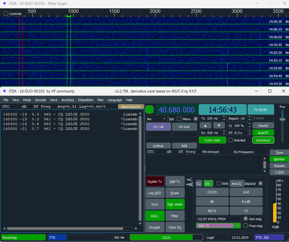The height and width of the screenshot is (242, 289).
Task: Open the Decode menu
Action: [x=41, y=100]
